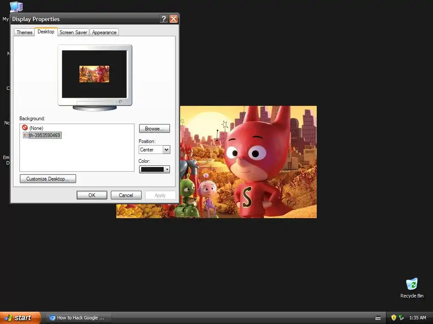
Task: Click the image file icon beside th-3953590469
Action: (x=25, y=135)
